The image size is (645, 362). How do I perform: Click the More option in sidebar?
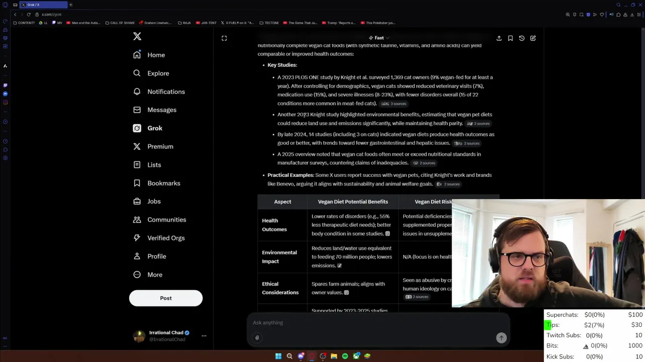click(148, 275)
